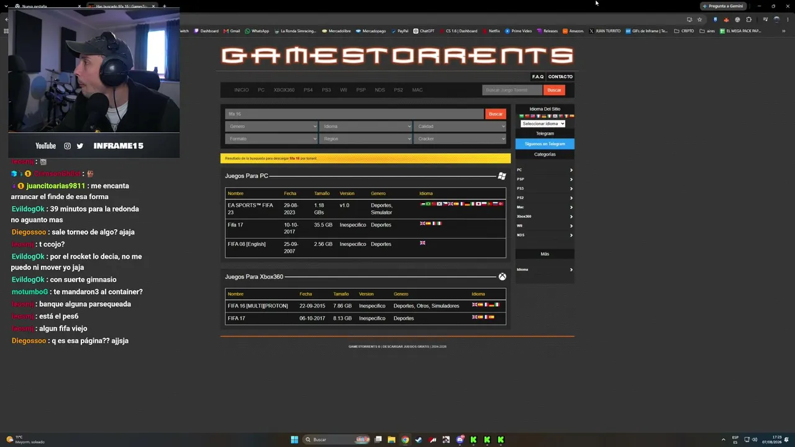Click the Síguenos en Telegram button
This screenshot has width=795, height=447.
point(545,144)
